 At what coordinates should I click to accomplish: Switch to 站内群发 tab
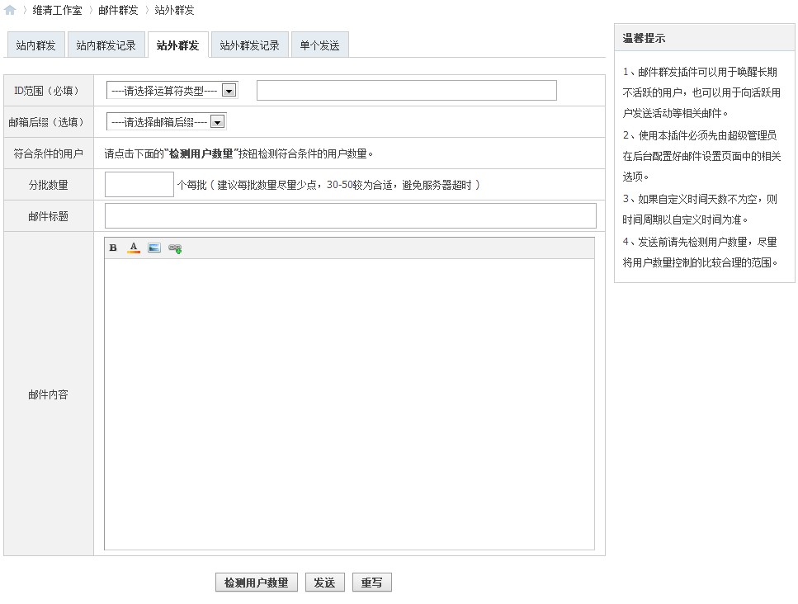click(35, 45)
